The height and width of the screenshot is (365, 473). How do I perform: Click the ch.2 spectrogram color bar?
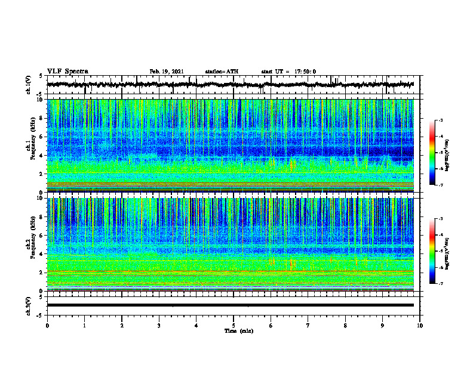[432, 251]
